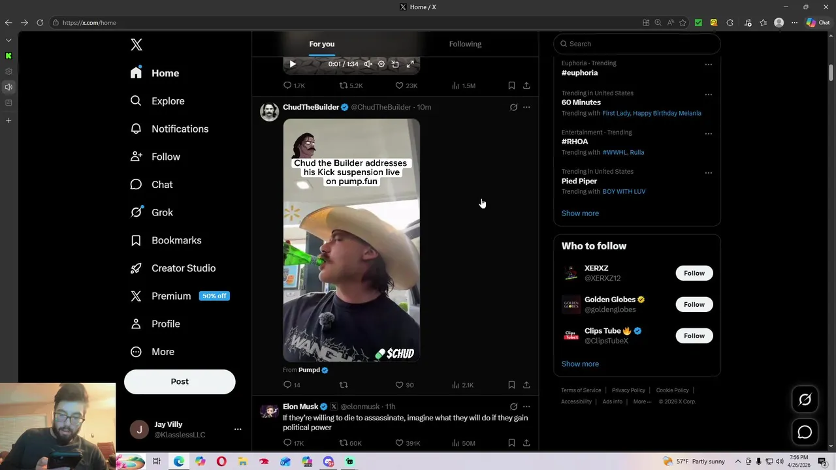The height and width of the screenshot is (470, 836).
Task: Follow the XERXZ account
Action: (x=694, y=274)
